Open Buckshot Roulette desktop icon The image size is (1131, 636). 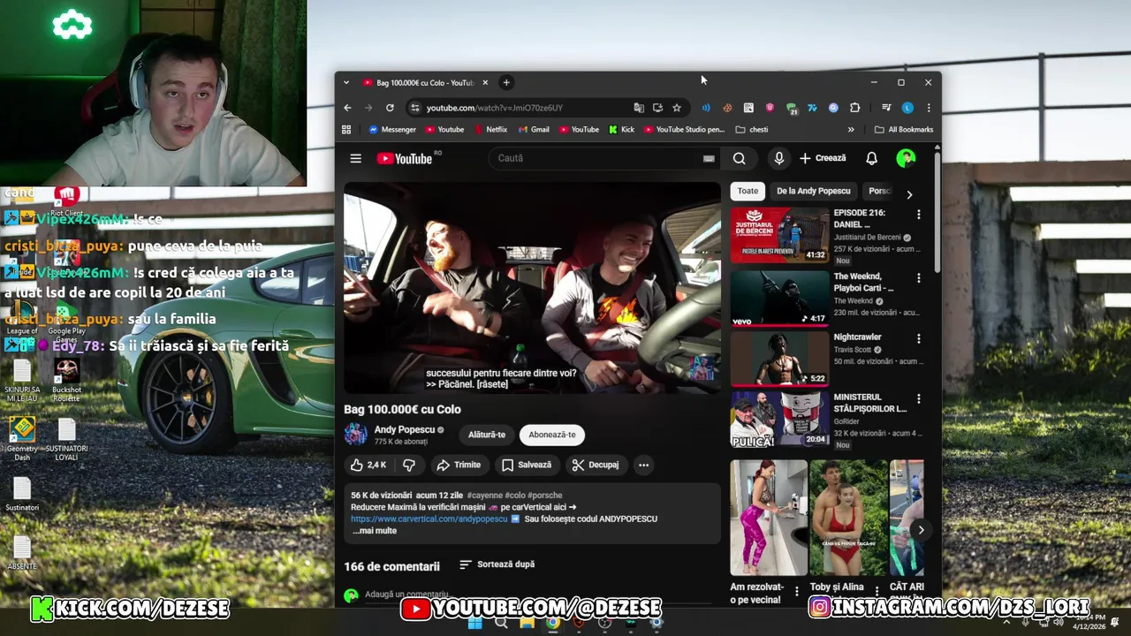[66, 382]
